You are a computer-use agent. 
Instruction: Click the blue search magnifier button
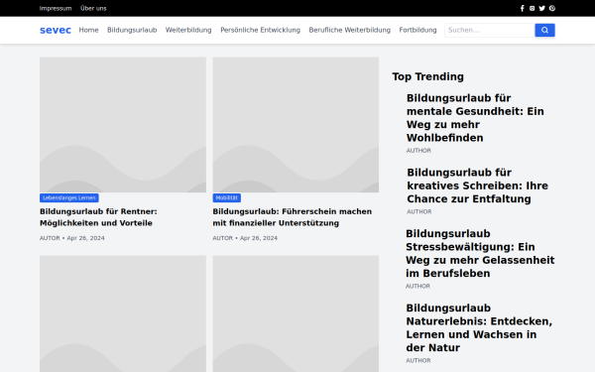pos(544,30)
